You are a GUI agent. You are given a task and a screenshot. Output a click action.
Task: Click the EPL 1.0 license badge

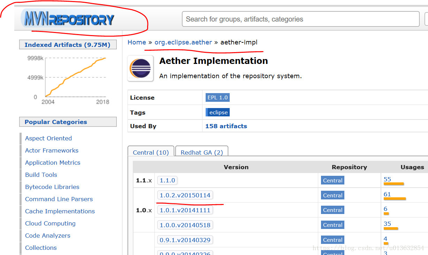217,98
